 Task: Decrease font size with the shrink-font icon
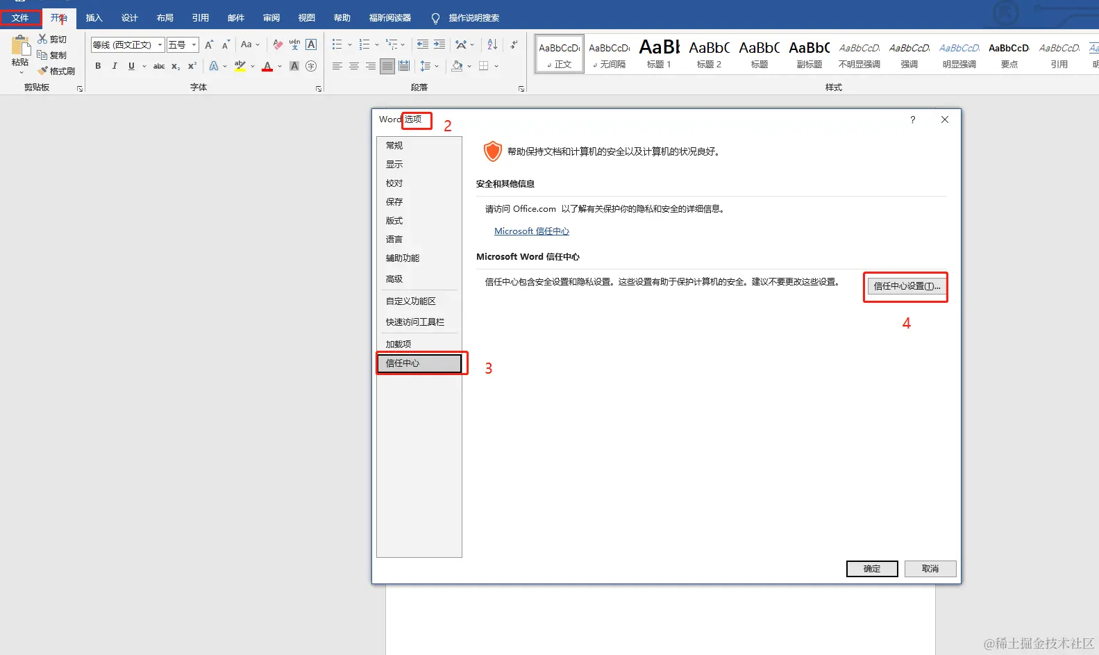point(226,44)
